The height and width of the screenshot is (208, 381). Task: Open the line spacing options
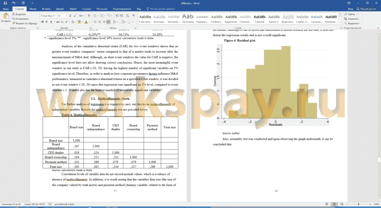(115, 22)
